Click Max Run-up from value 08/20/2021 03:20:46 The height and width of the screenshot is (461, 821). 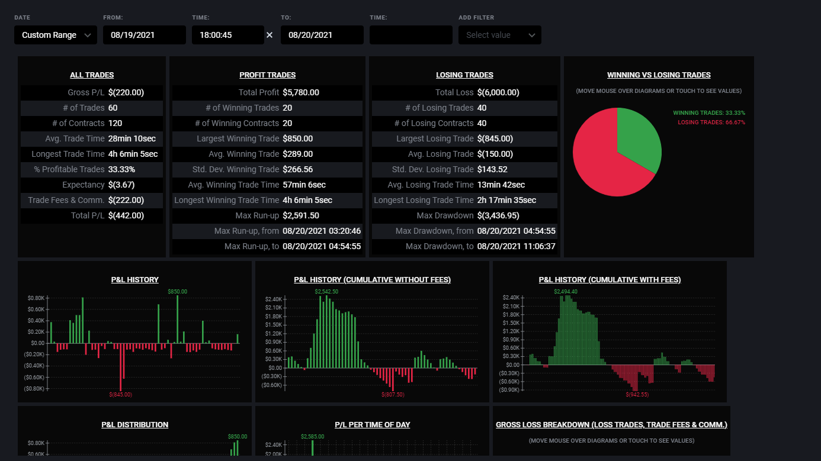click(x=322, y=231)
